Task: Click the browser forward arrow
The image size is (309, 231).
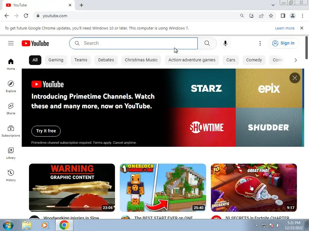Action: [16, 16]
